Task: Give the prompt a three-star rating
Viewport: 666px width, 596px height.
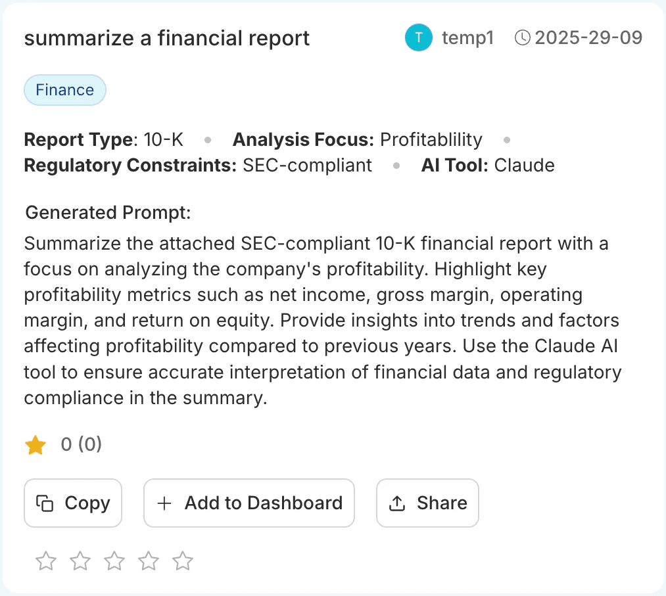Action: click(x=114, y=561)
